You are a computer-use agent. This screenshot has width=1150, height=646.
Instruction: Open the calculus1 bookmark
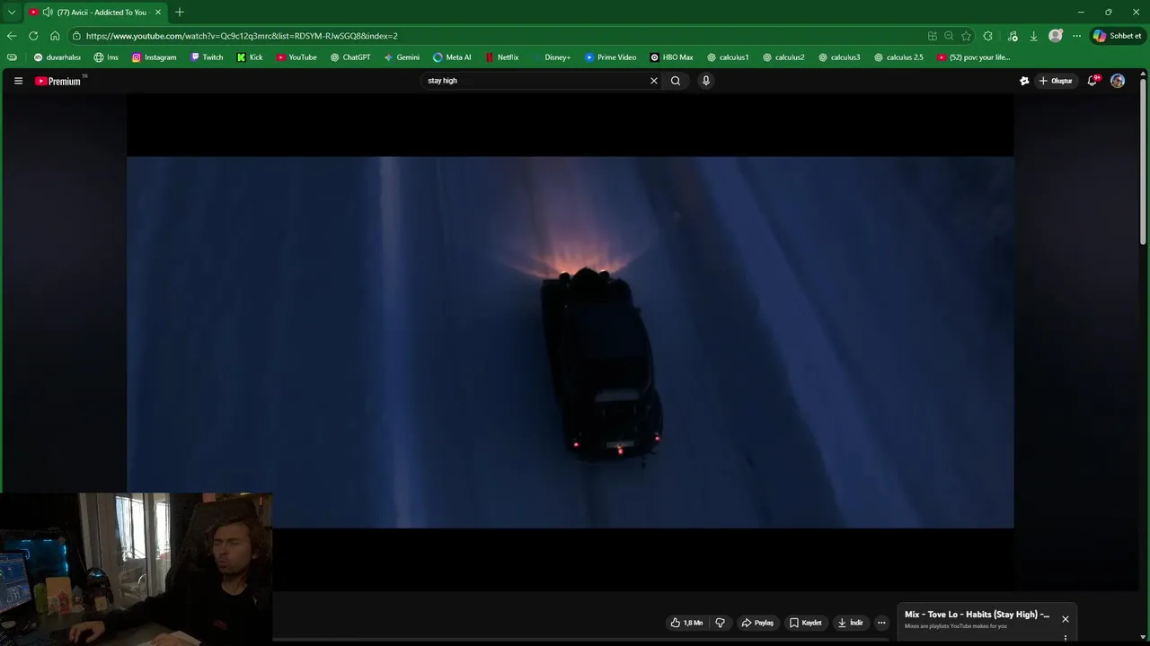coord(728,57)
